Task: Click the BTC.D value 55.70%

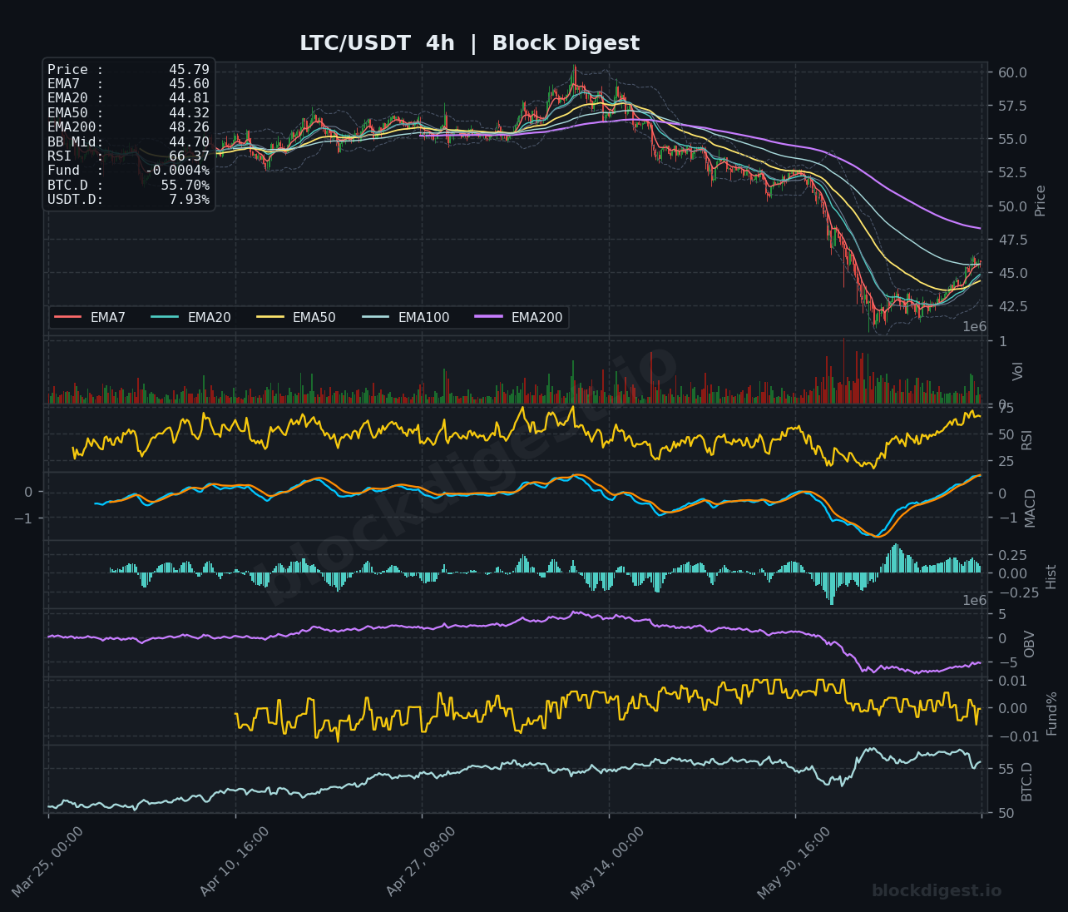Action: pyautogui.click(x=185, y=185)
